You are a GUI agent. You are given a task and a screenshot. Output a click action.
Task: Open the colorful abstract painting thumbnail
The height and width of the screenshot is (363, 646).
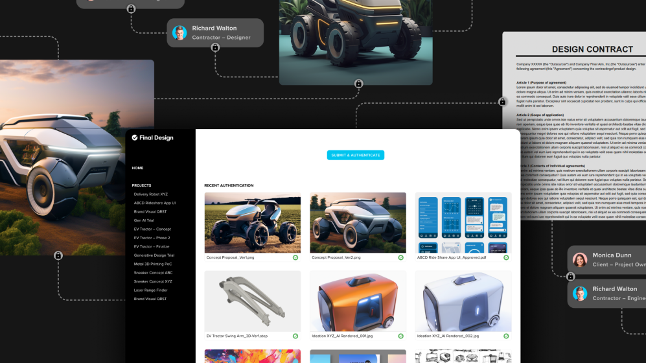coord(253,356)
